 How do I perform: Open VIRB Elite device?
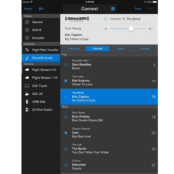[x=41, y=102]
